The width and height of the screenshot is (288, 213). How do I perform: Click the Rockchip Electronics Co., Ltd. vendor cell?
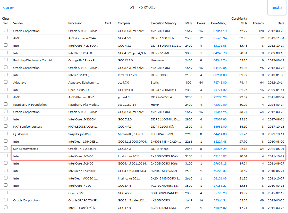tap(33, 60)
